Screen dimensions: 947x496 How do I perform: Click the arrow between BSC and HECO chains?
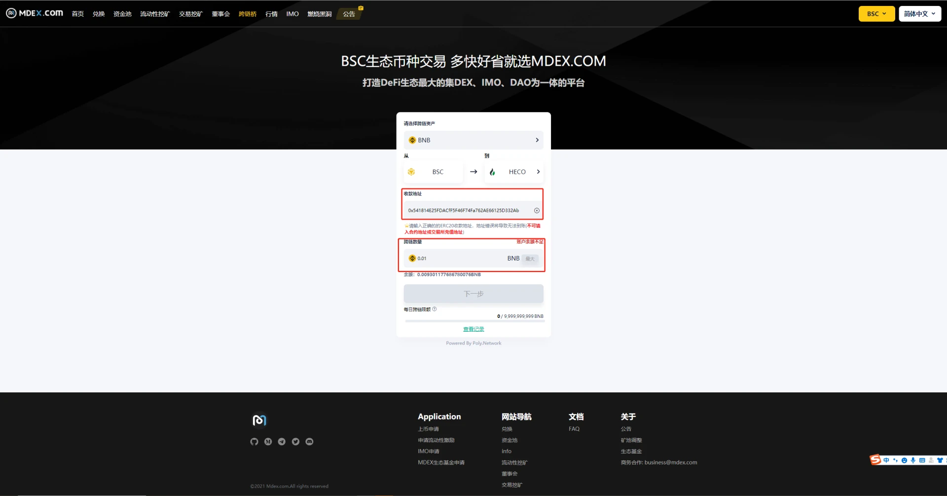click(x=473, y=172)
